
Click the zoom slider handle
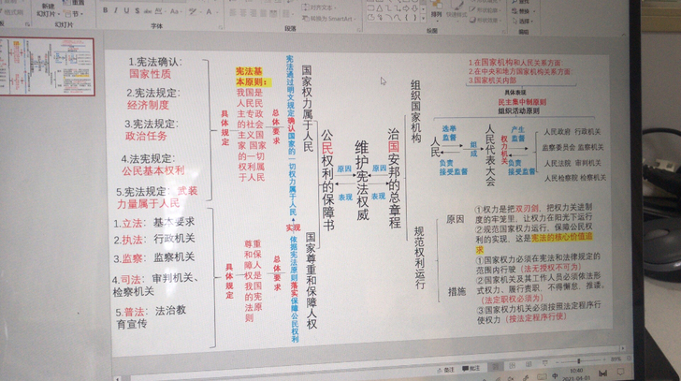(578, 361)
